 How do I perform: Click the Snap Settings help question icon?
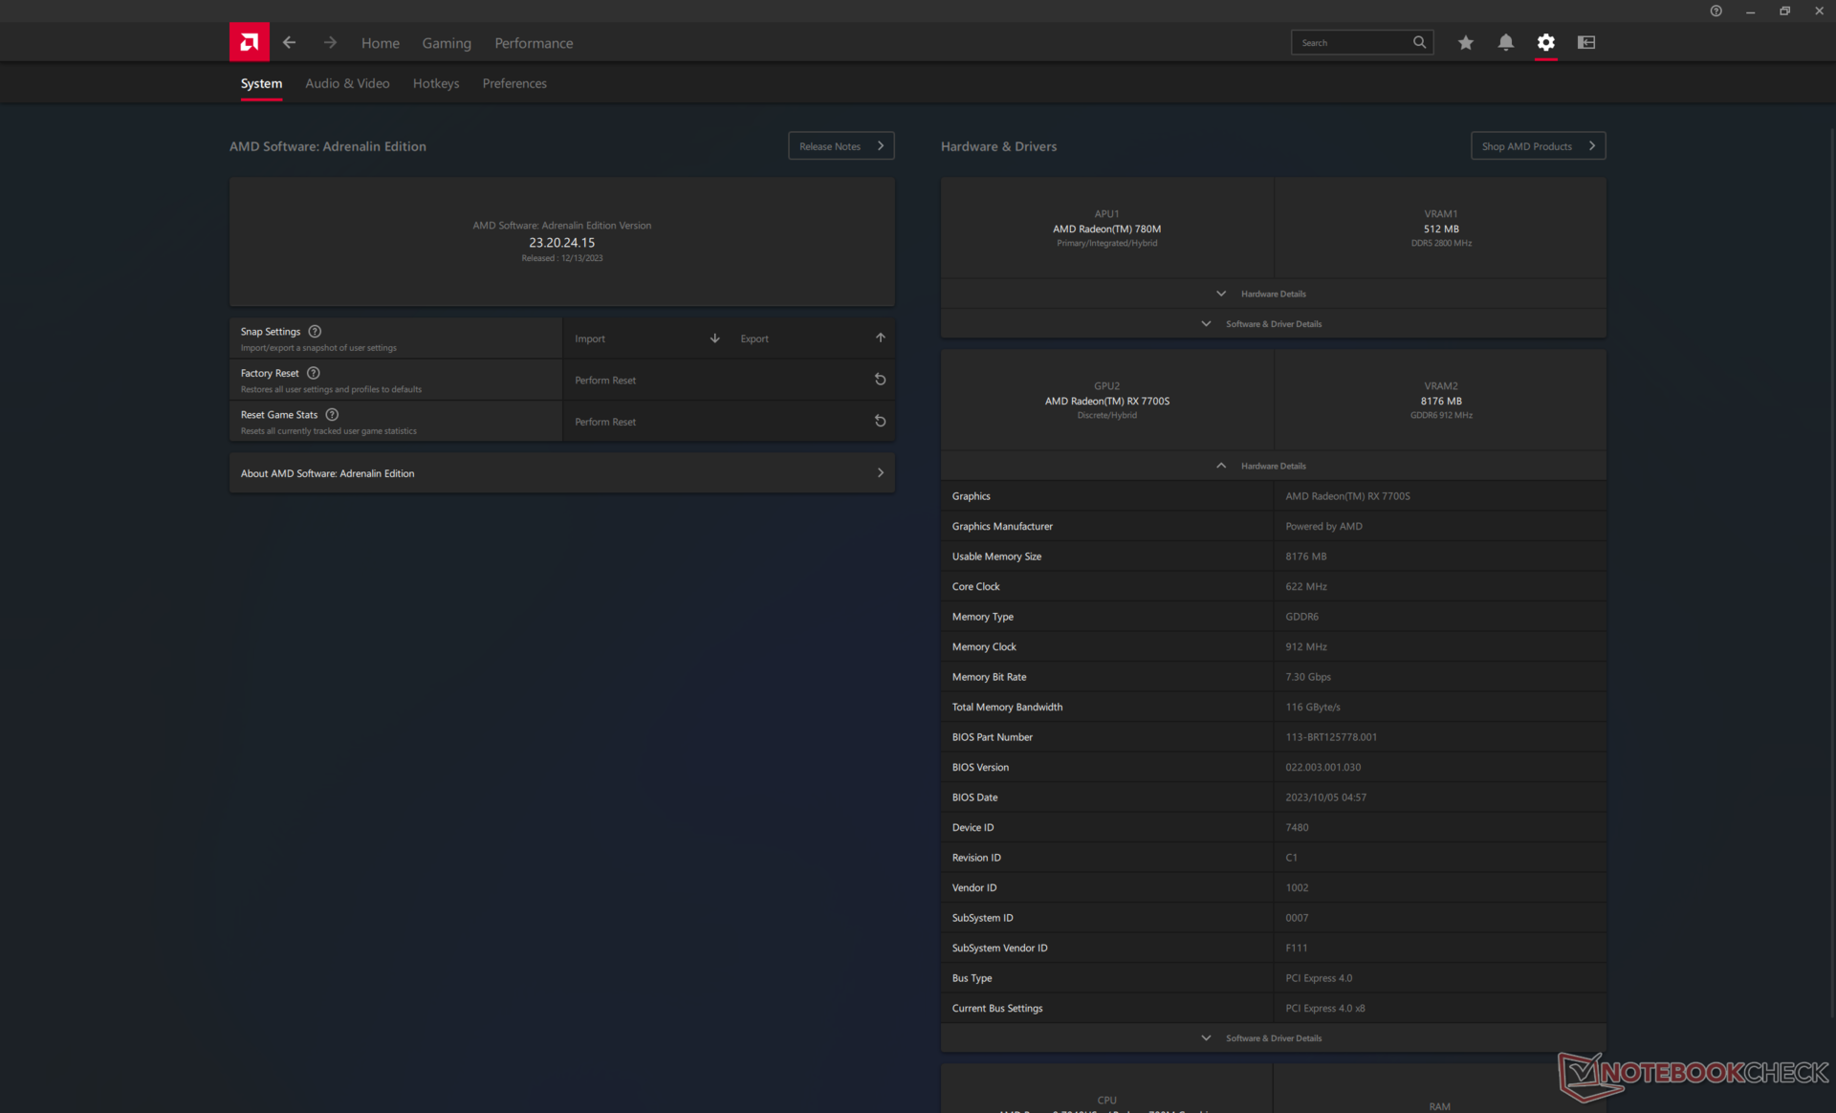coord(315,332)
